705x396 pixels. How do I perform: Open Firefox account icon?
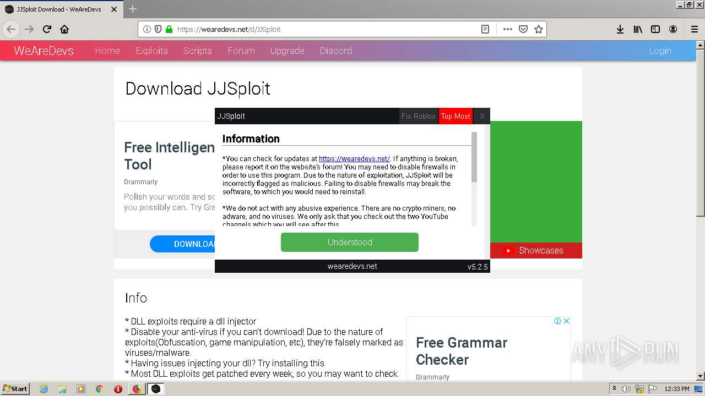coord(673,29)
